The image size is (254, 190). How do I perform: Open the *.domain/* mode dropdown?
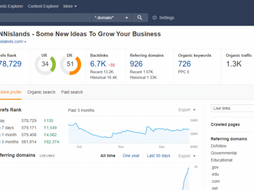111,17
